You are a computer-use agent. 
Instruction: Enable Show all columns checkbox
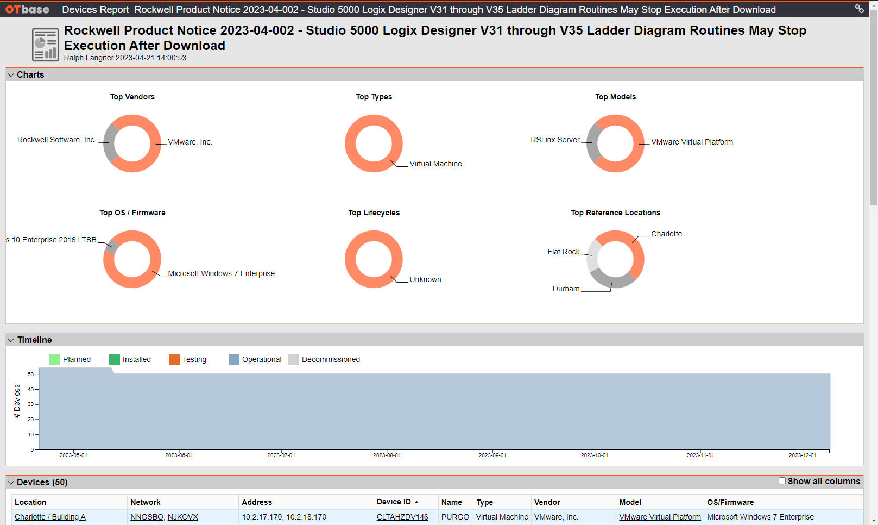coord(782,481)
